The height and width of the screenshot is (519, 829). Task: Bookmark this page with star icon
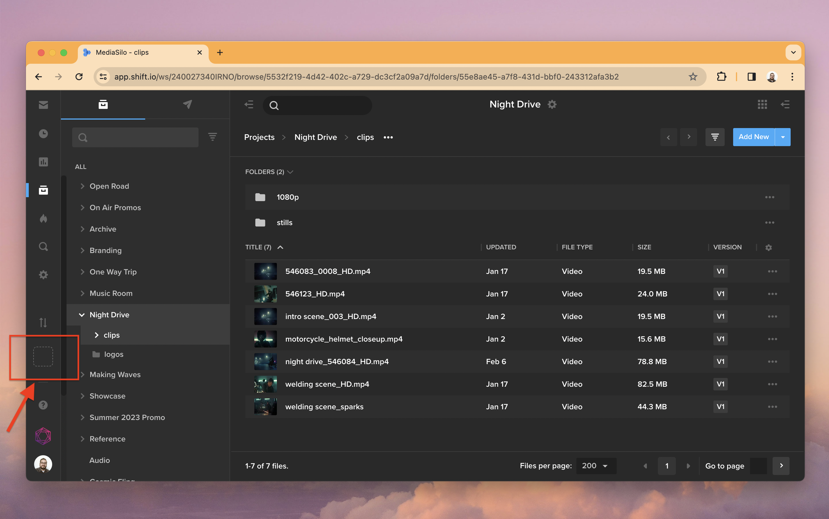coord(693,76)
